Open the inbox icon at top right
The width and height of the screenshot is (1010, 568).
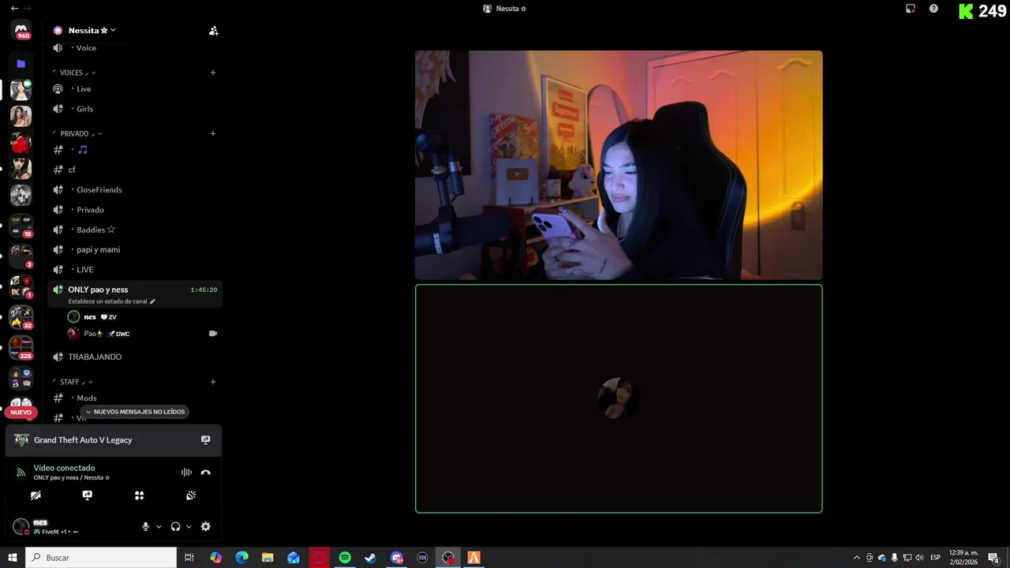pos(911,9)
